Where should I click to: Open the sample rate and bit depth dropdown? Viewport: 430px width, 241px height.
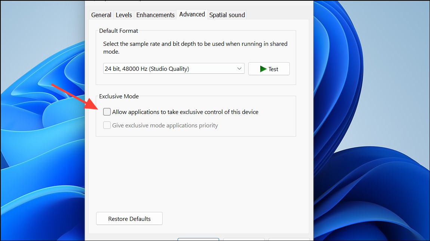[x=173, y=69]
